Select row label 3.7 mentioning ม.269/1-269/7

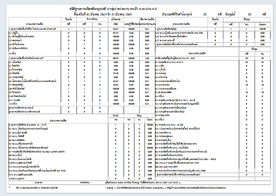pyautogui.click(x=37, y=152)
